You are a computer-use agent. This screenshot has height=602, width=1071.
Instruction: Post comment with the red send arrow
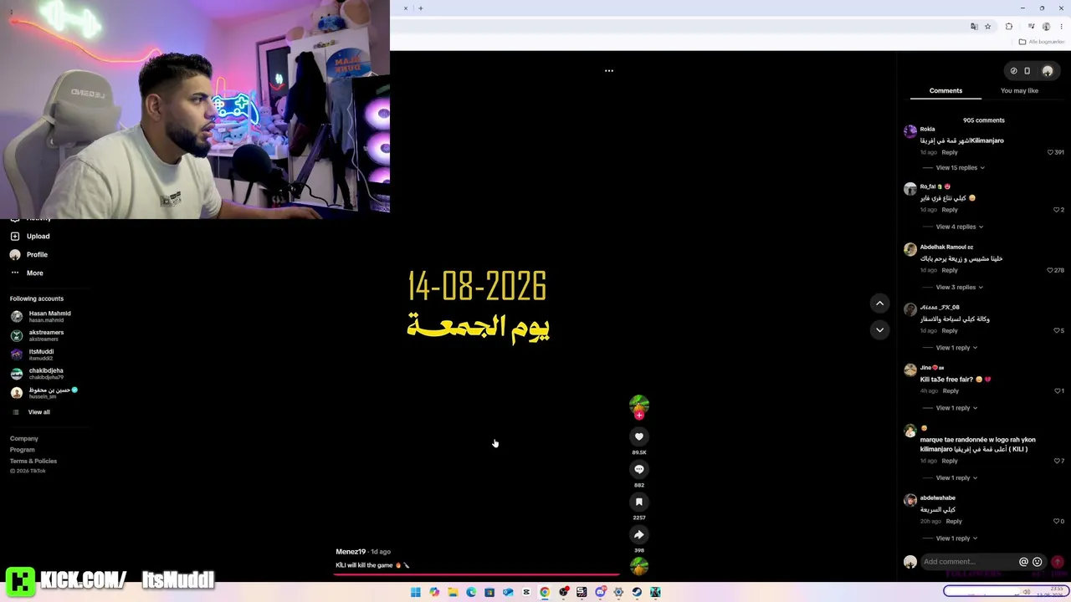pos(1058,562)
